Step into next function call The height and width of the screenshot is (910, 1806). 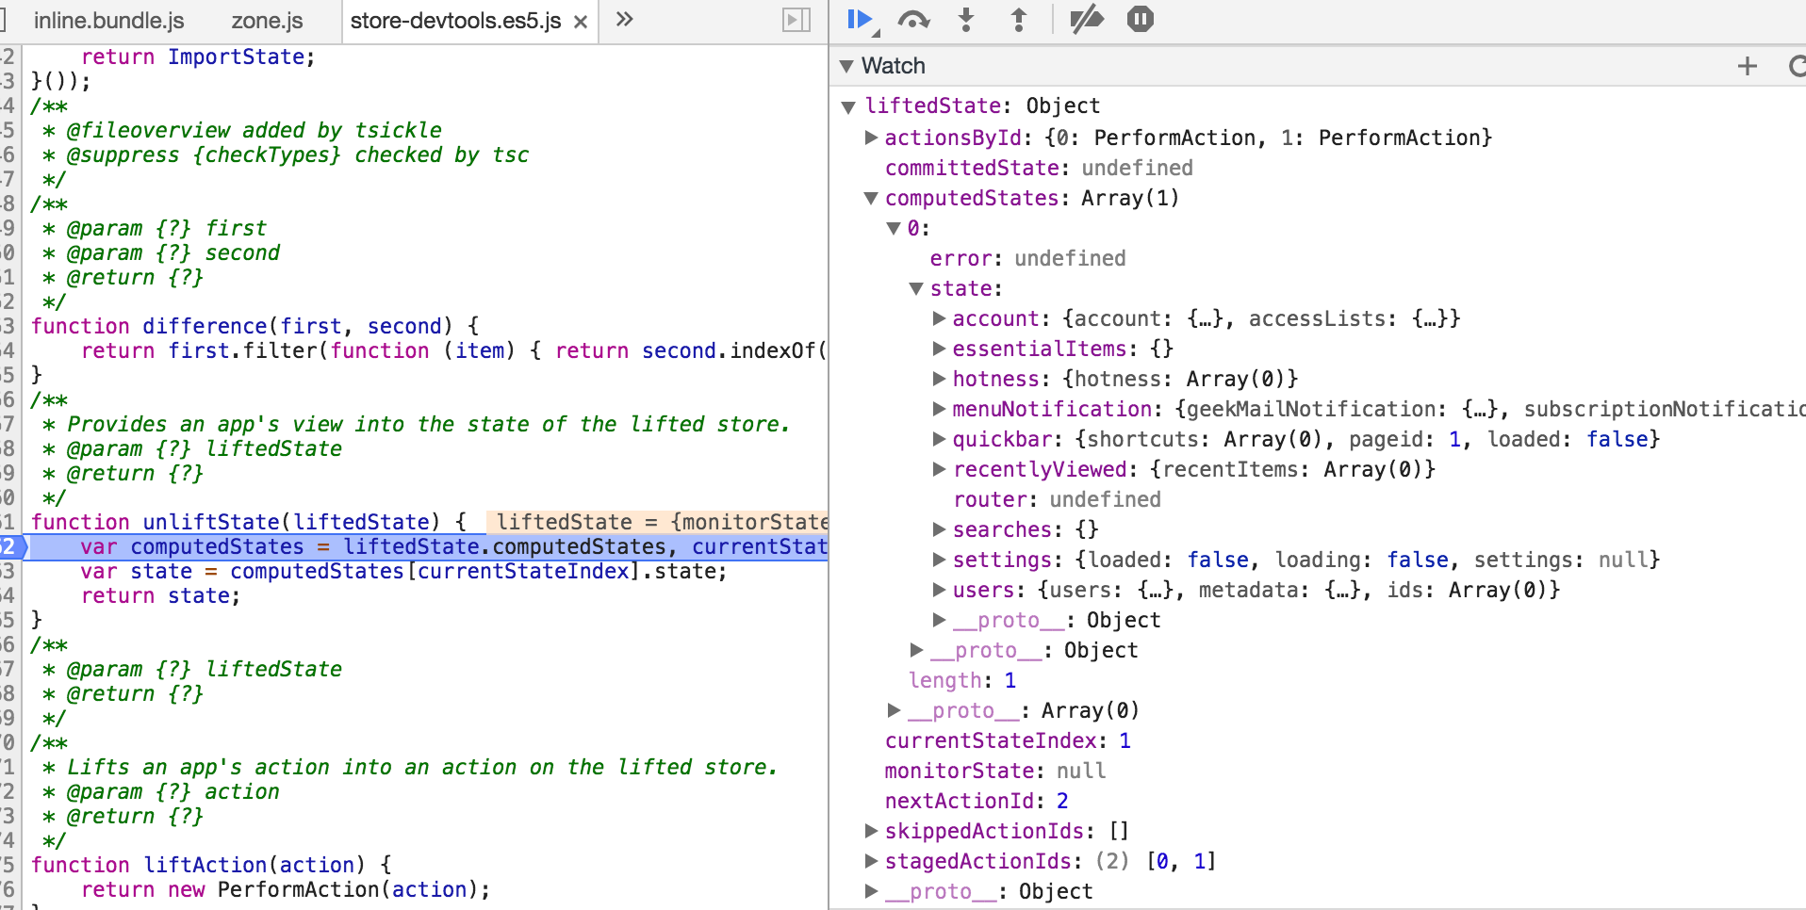click(966, 20)
